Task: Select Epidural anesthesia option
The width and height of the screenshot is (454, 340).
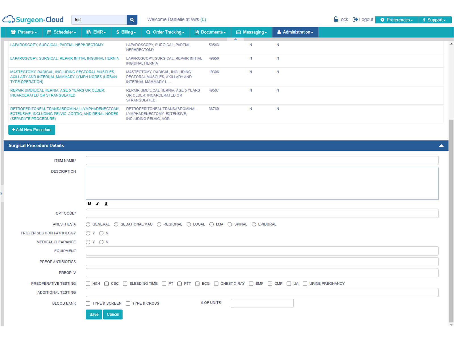Action: pyautogui.click(x=254, y=224)
